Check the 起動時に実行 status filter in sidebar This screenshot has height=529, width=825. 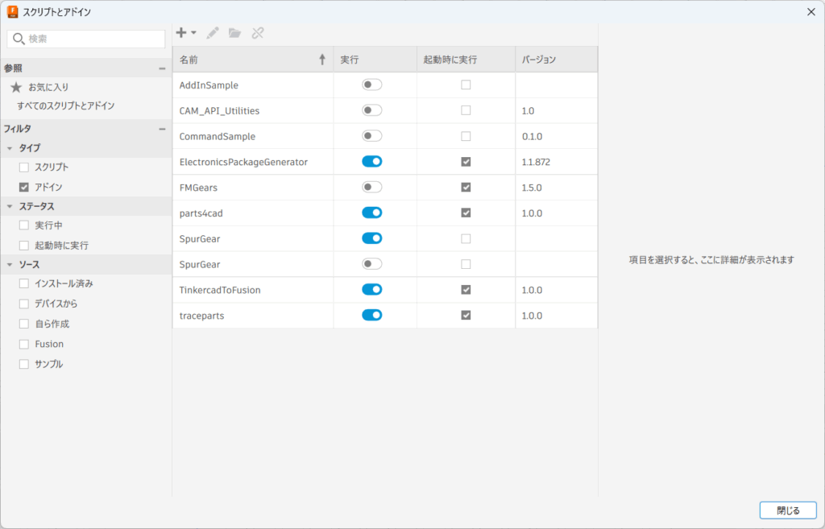[23, 246]
